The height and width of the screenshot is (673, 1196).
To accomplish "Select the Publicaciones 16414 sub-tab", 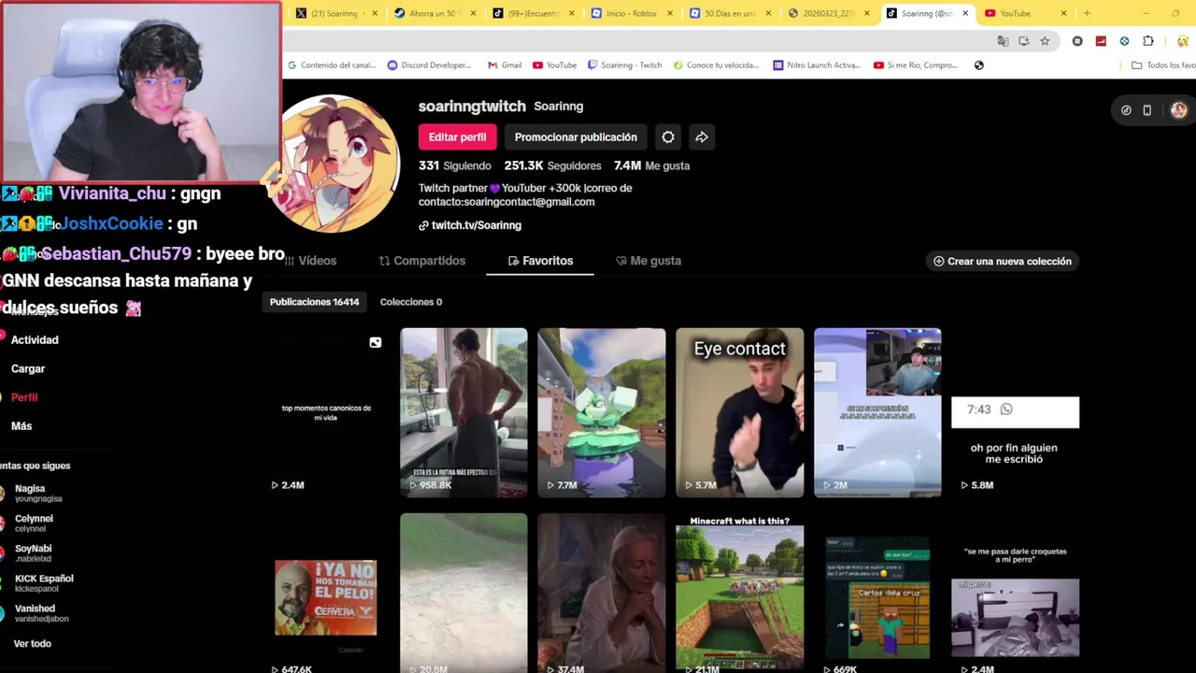I will coord(314,302).
